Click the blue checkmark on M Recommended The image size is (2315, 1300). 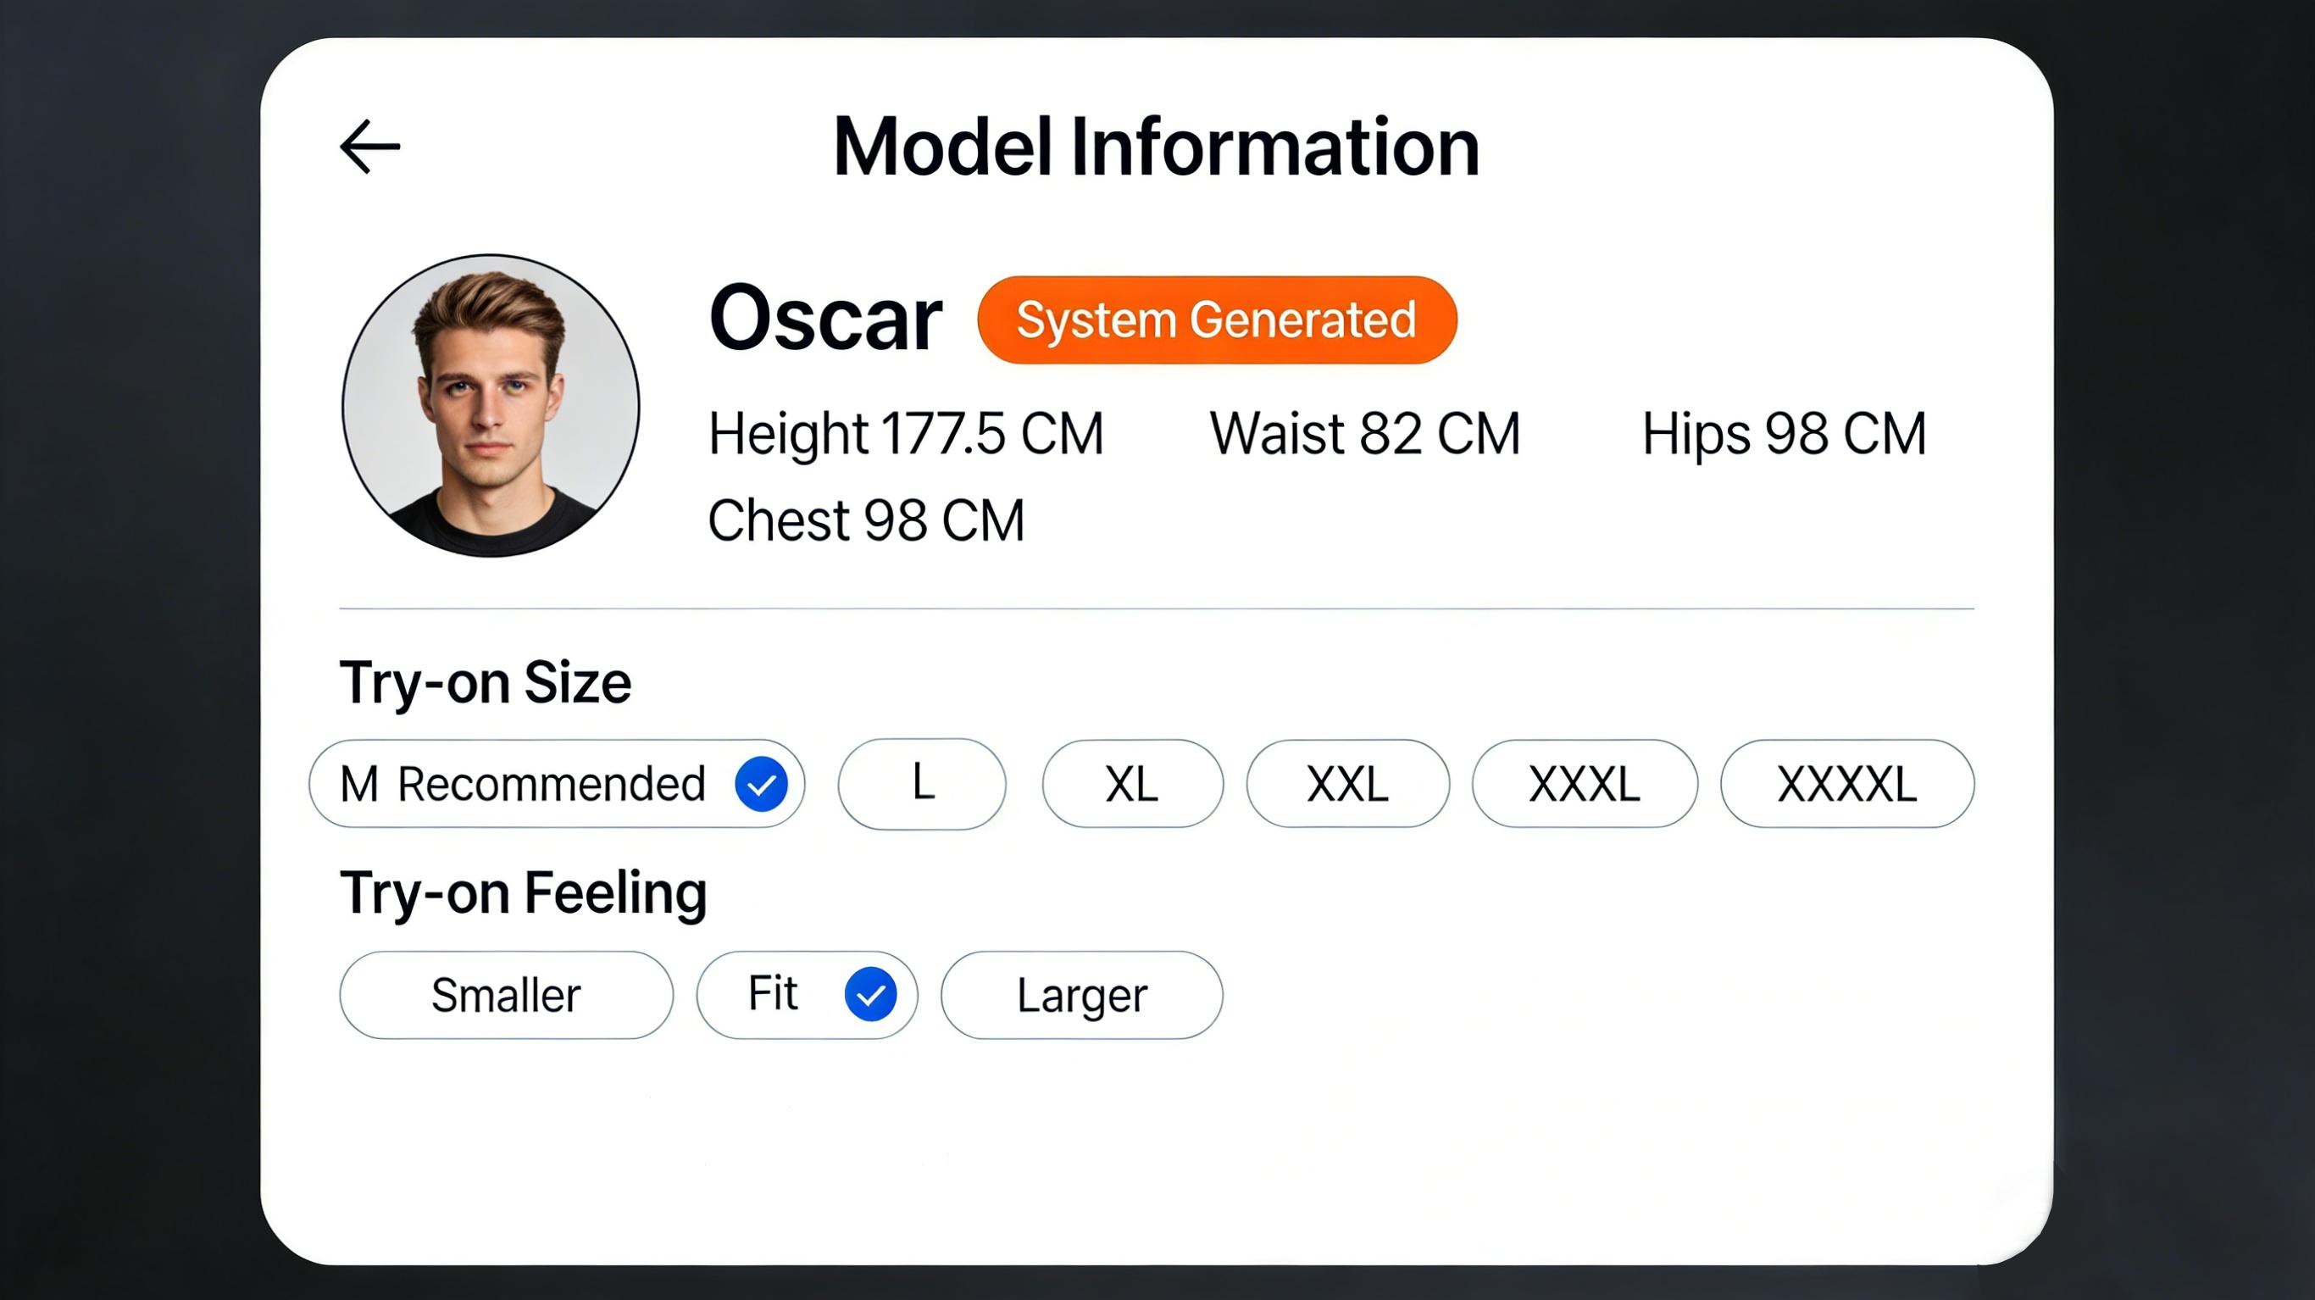pos(761,784)
